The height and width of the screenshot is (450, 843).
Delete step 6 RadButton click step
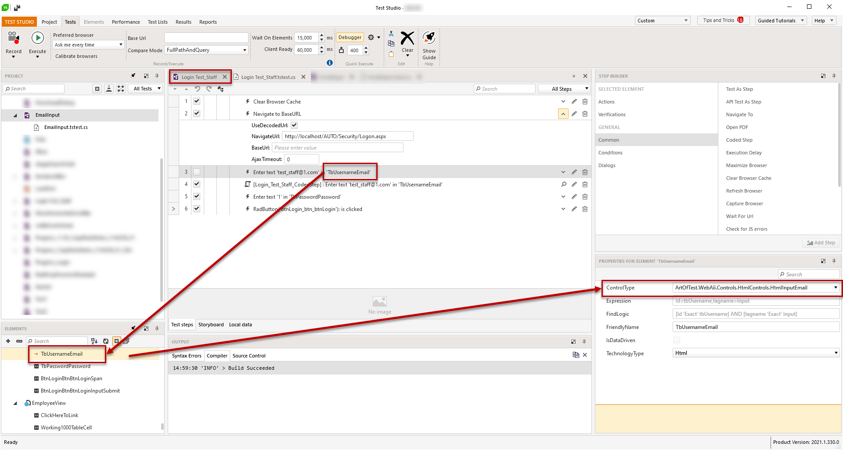585,209
